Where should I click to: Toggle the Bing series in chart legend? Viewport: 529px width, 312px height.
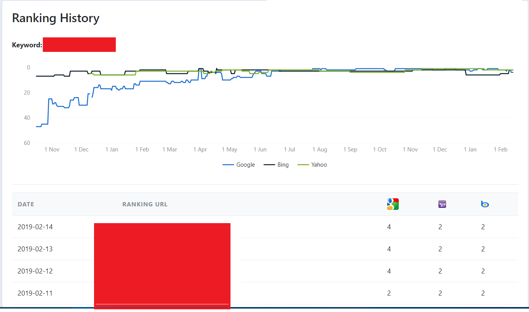point(276,165)
